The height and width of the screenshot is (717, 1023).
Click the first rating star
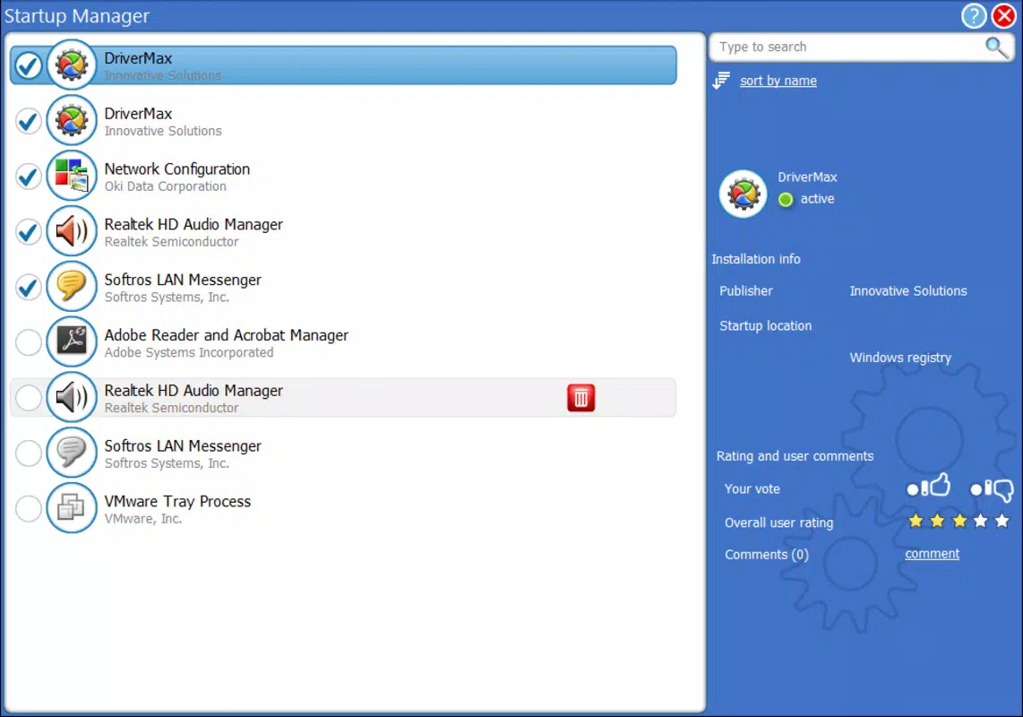coord(916,521)
